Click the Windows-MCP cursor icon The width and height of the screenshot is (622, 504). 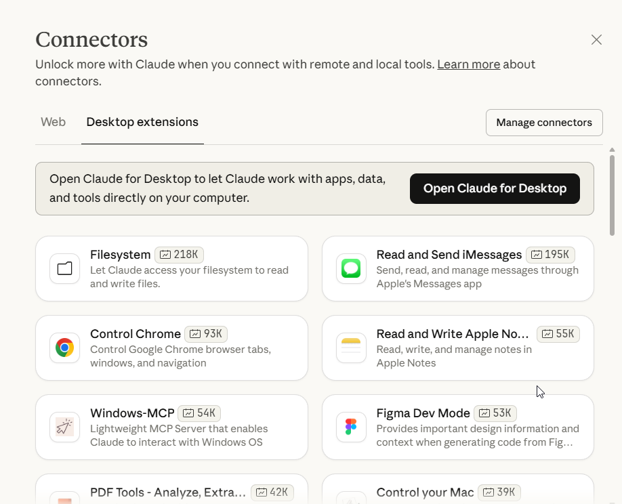(x=65, y=427)
